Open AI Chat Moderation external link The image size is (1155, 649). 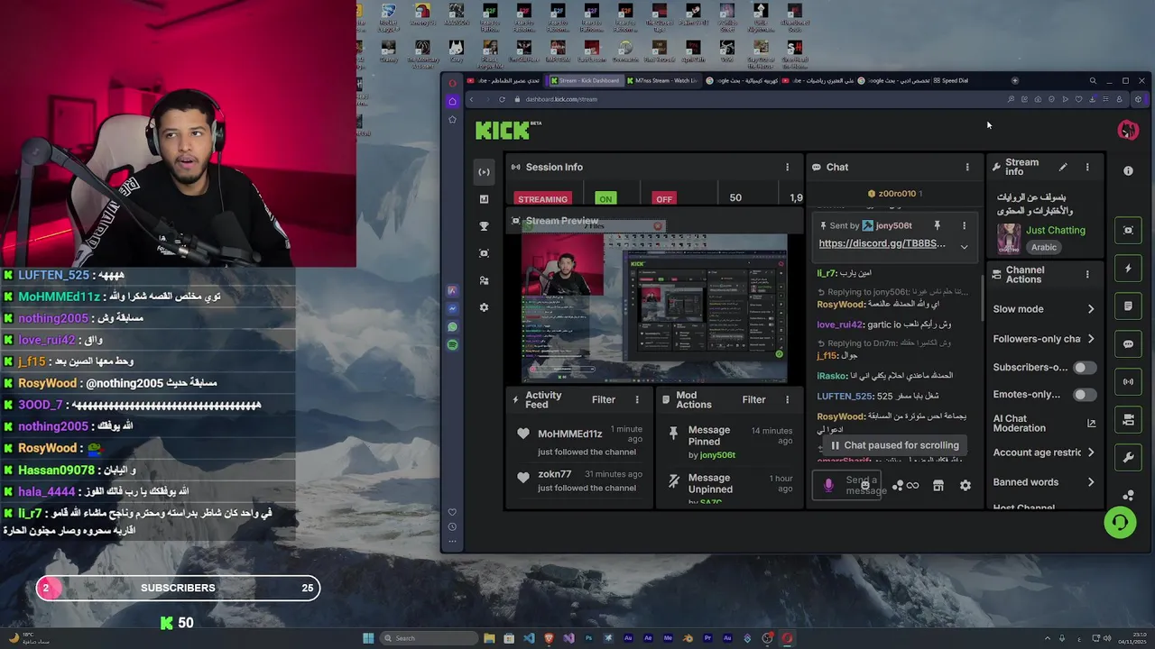[1091, 423]
